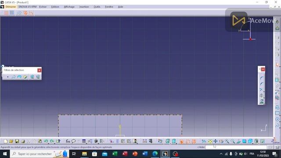Viewport: 281px width, 158px height.
Task: Open Windows Start menu
Action: [x=5, y=154]
